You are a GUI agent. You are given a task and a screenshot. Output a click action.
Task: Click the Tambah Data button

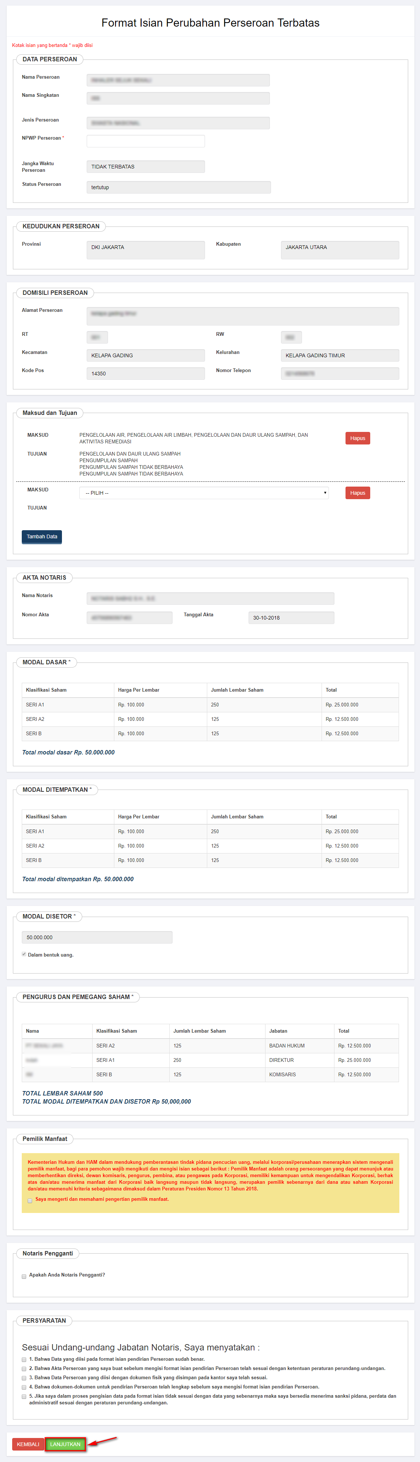42,536
